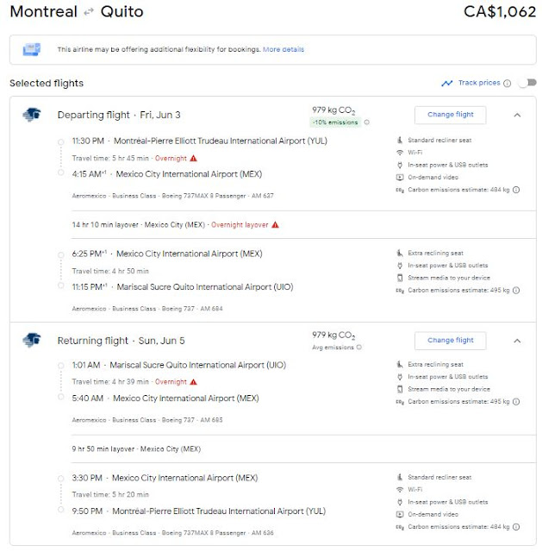
Task: Select the AM 685 Boeing 737 flight info line
Action: click(x=147, y=420)
